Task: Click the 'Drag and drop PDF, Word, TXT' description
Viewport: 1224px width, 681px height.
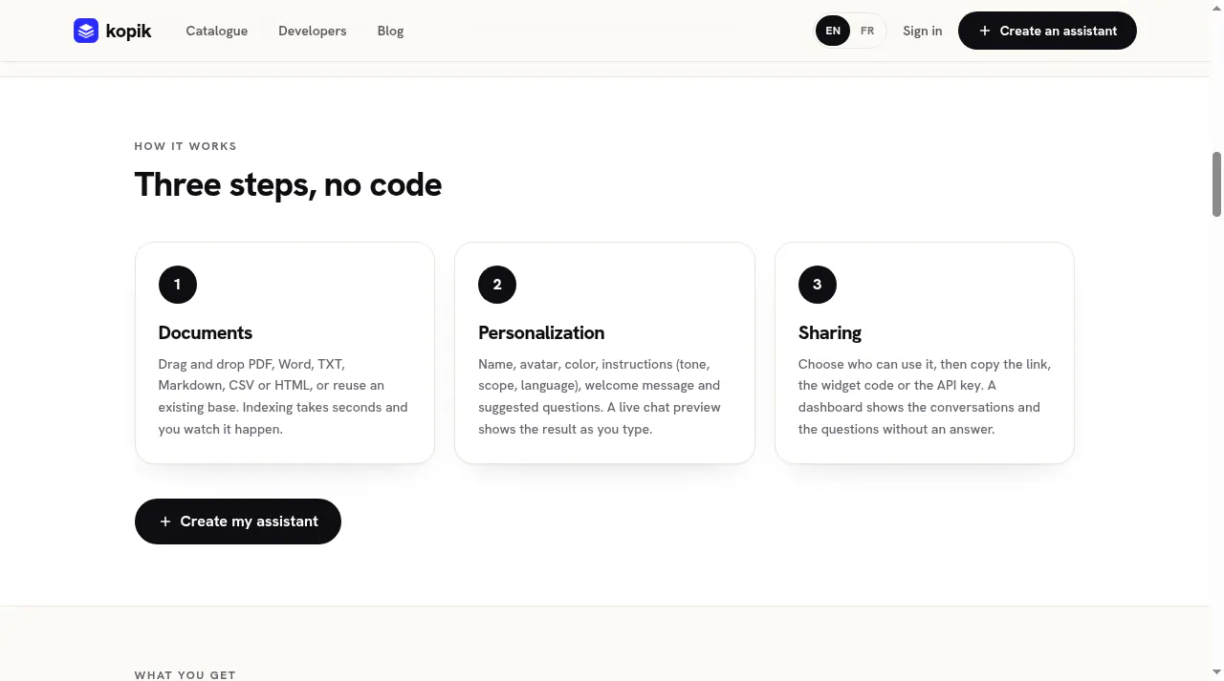Action: click(x=284, y=396)
